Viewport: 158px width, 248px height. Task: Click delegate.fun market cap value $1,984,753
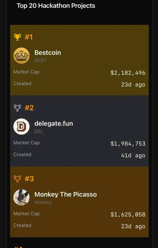click(128, 144)
